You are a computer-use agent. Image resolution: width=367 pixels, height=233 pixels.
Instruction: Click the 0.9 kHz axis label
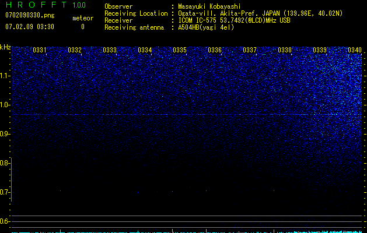pyautogui.click(x=4, y=134)
